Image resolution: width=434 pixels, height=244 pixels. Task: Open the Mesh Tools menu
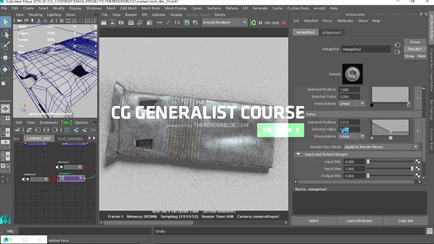151,8
